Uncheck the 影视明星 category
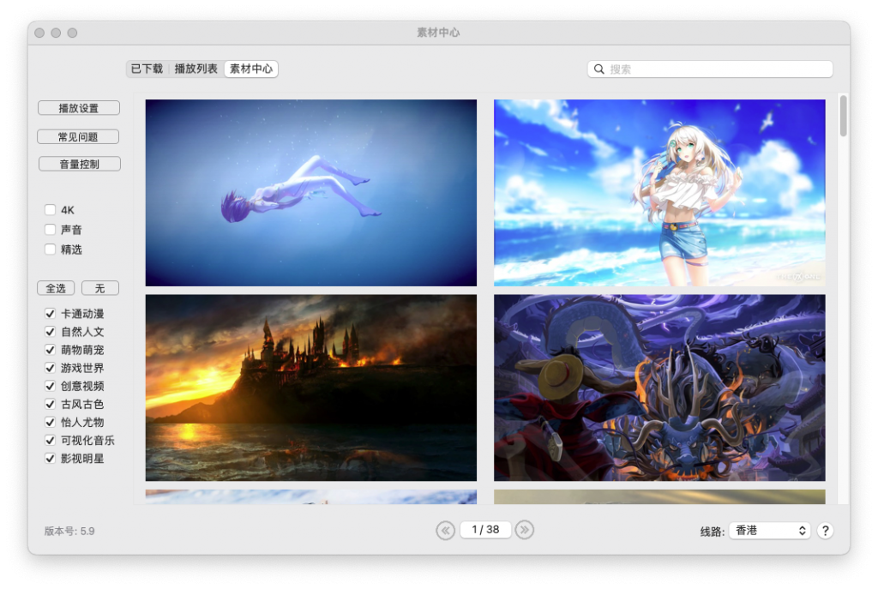The image size is (878, 589). [x=50, y=459]
